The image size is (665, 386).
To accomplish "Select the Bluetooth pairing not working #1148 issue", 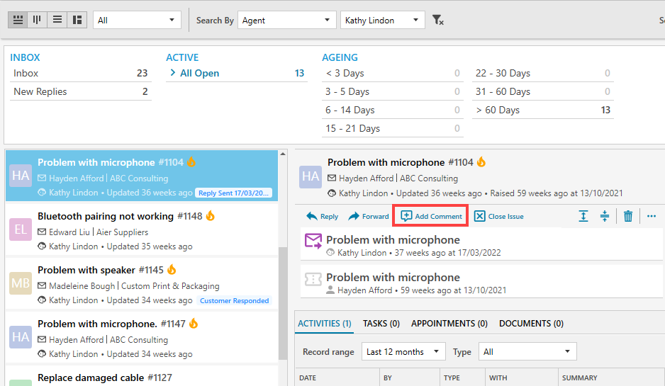I will click(x=142, y=229).
